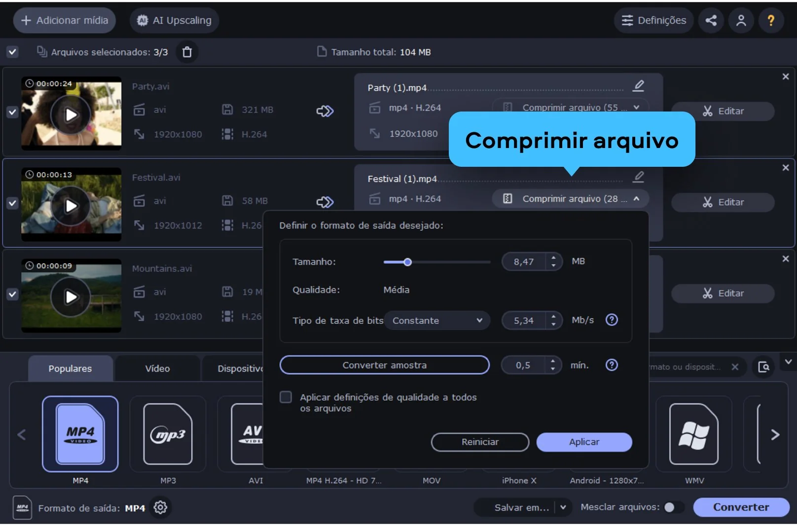Open help via the question mark icon
The height and width of the screenshot is (526, 797).
(771, 20)
